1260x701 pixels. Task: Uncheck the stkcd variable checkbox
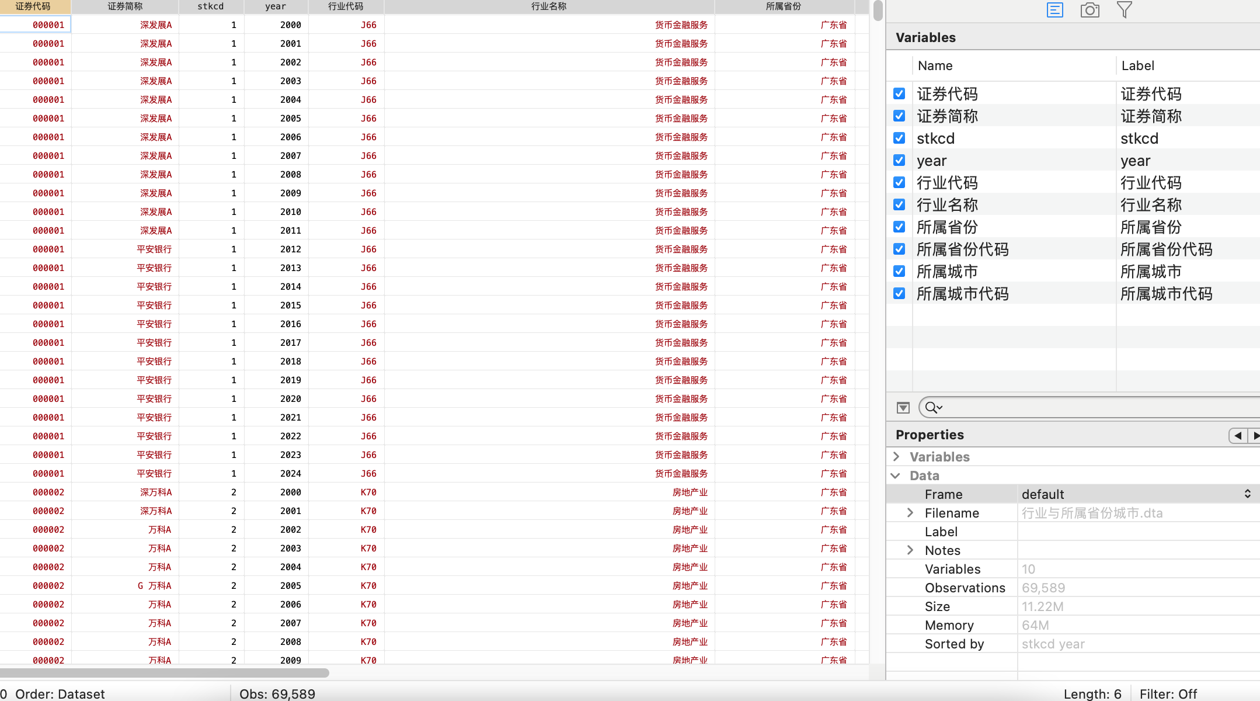[x=899, y=138]
